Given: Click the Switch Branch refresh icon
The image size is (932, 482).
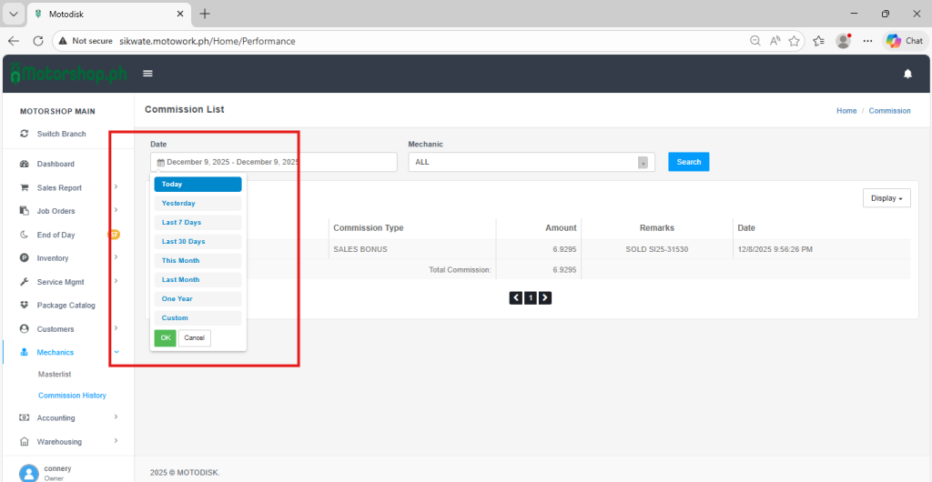Looking at the screenshot, I should (25, 134).
